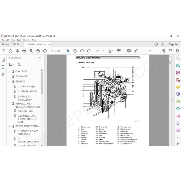The width and height of the screenshot is (181, 181).
Task: Open 1. STRUCTURE AND OPERATION bookmark
Action: click(x=28, y=133)
